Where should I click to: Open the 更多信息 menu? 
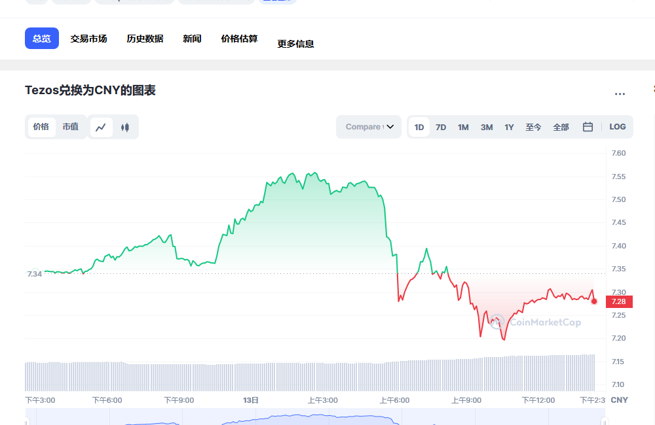click(296, 44)
